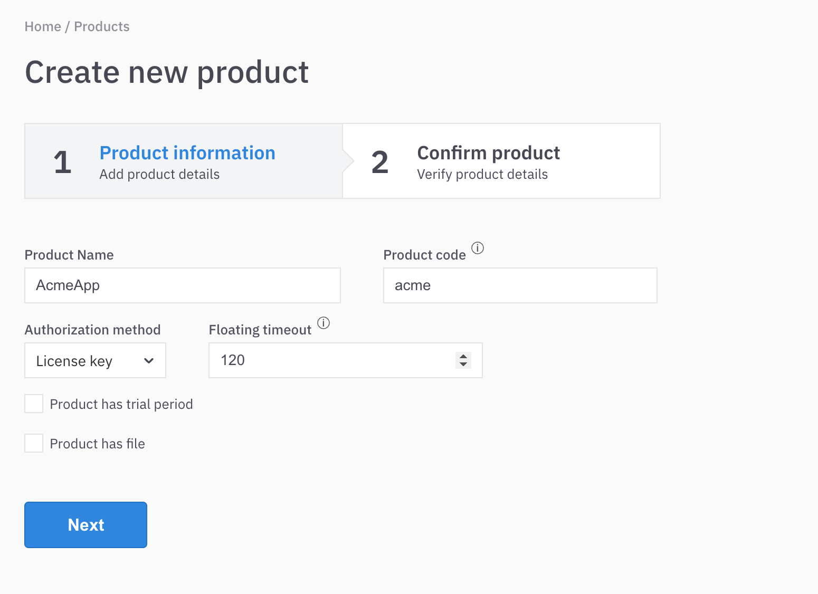Navigate to Products breadcrumb link
Viewport: 818px width, 594px height.
point(102,26)
